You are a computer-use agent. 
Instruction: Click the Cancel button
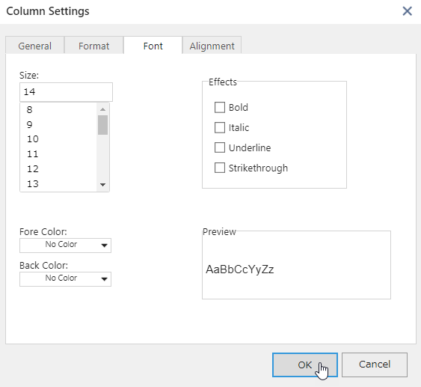(x=375, y=365)
